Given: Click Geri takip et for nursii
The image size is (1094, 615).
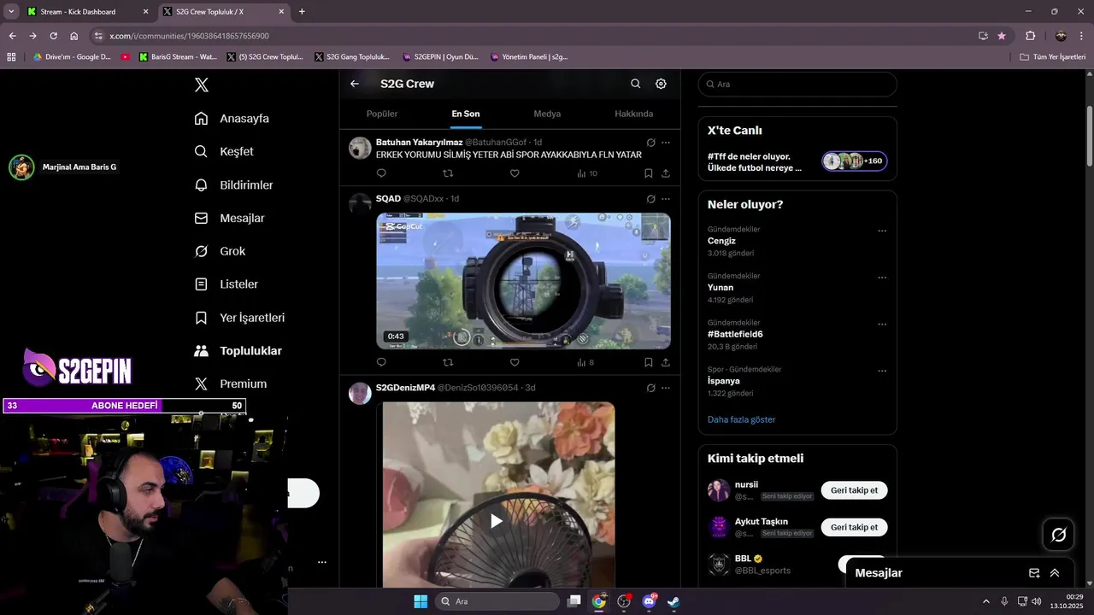Looking at the screenshot, I should [x=855, y=490].
